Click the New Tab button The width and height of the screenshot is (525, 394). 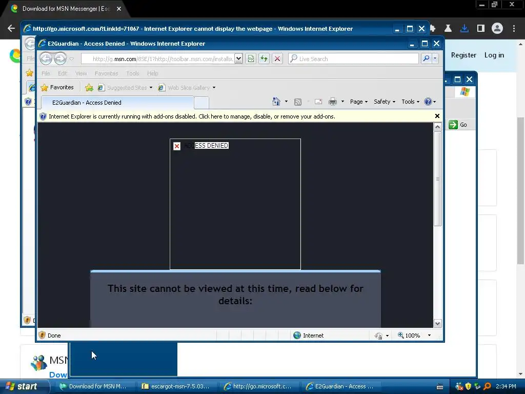tap(201, 103)
